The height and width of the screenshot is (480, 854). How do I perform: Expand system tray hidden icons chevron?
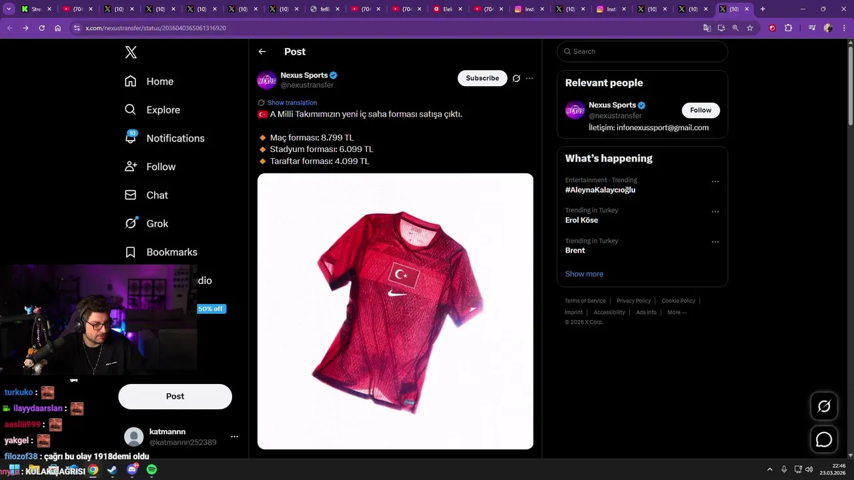click(769, 469)
